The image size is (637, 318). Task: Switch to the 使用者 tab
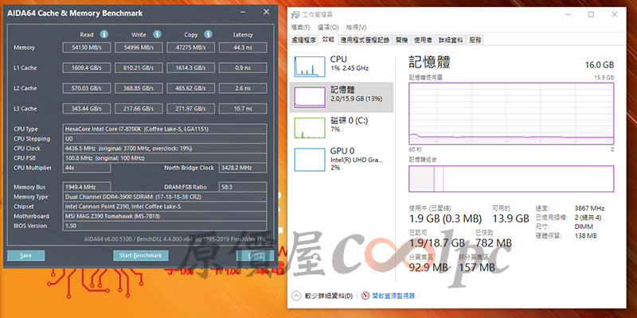point(423,41)
